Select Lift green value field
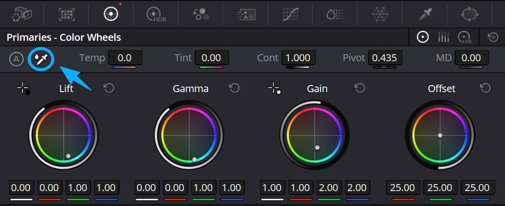 78,188
